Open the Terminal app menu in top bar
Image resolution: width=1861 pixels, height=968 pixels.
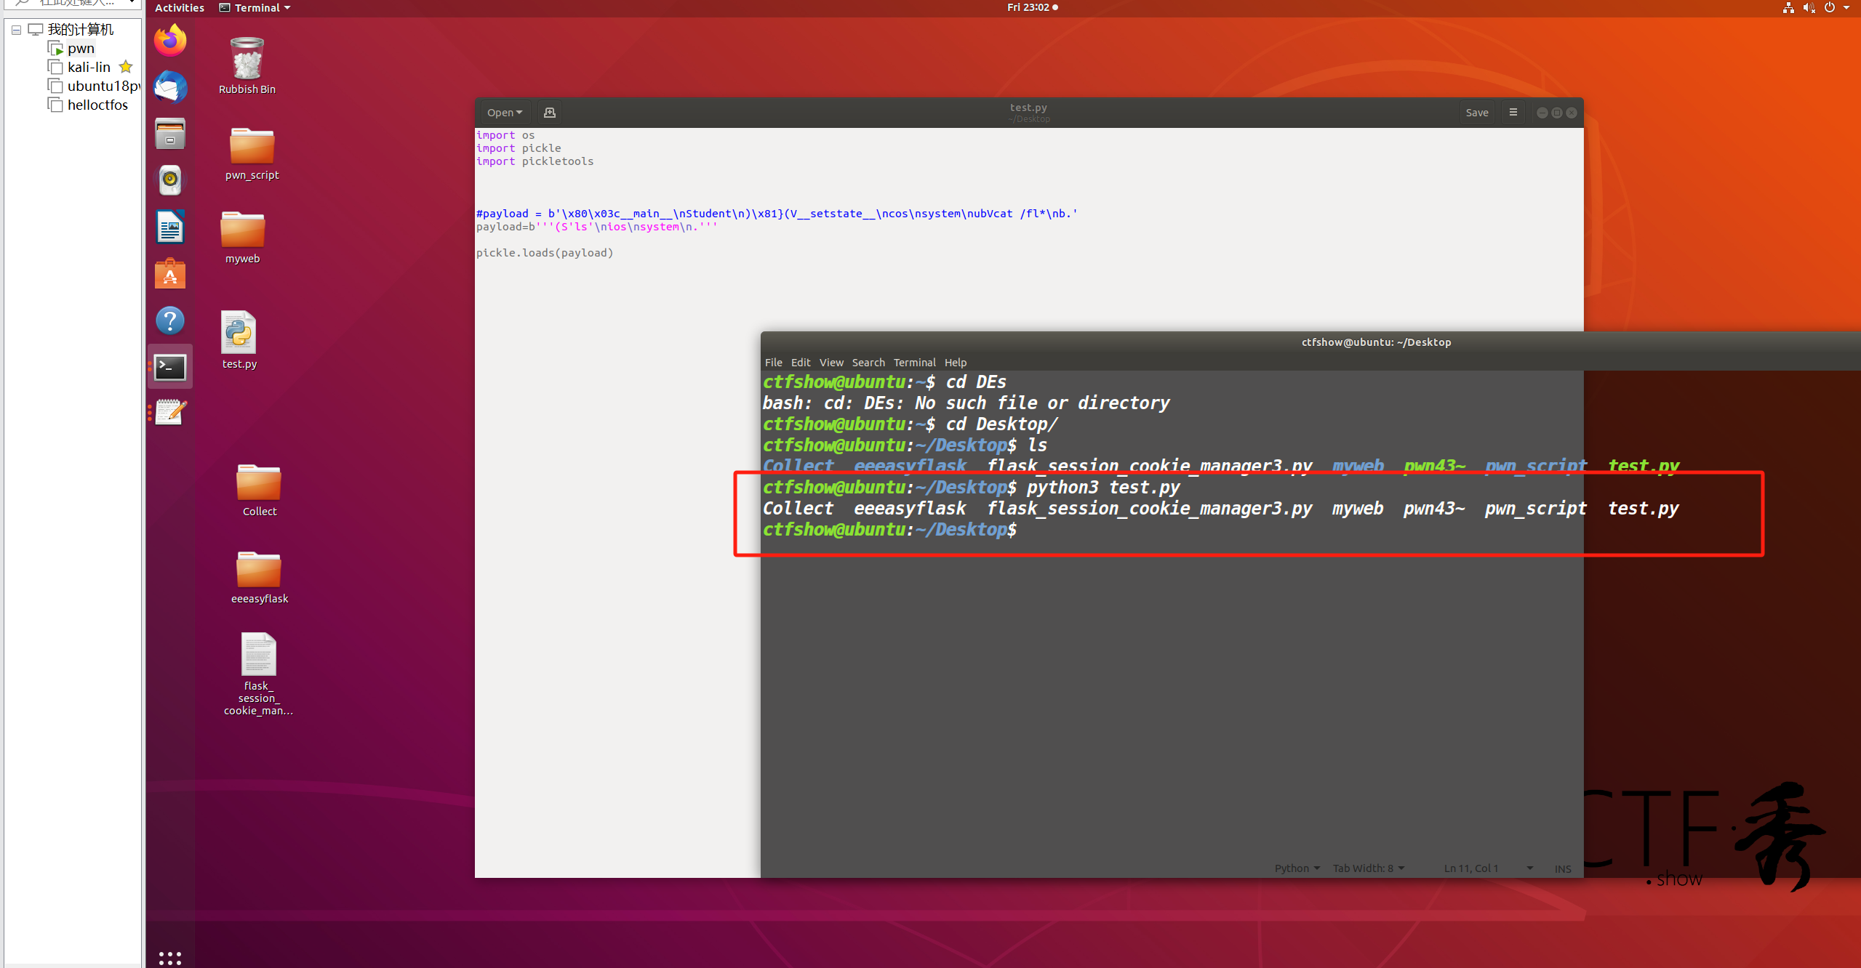(x=255, y=8)
